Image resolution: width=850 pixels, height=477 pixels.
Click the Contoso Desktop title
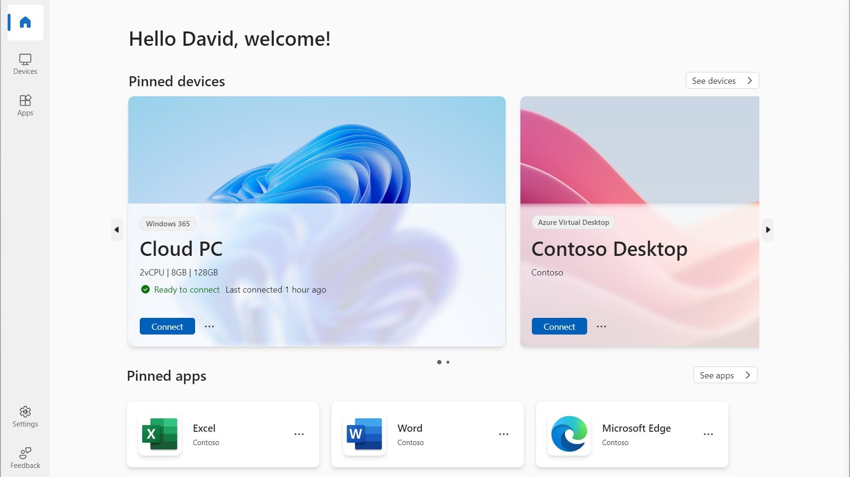[610, 249]
